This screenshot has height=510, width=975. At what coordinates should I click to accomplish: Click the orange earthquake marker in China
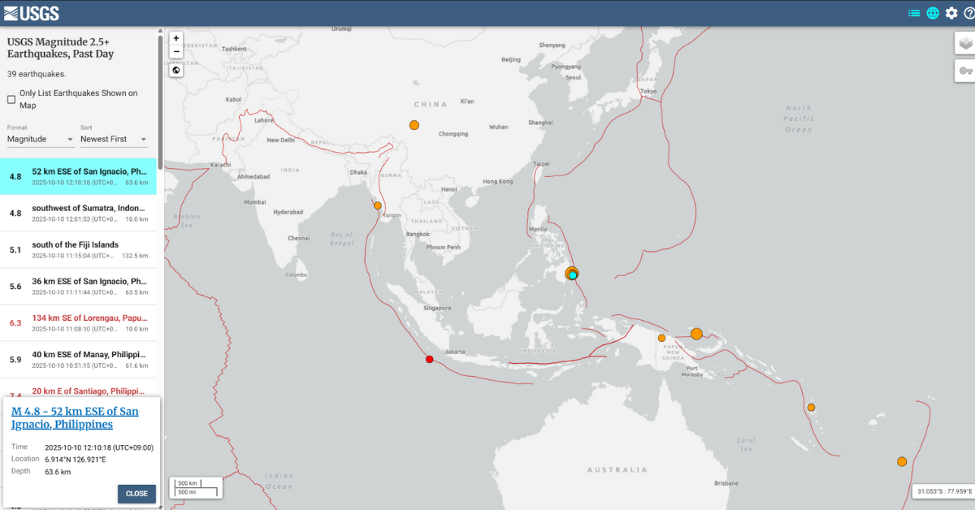pyautogui.click(x=414, y=125)
